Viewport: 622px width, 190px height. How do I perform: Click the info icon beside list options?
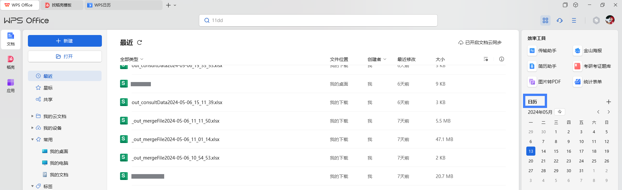[502, 59]
